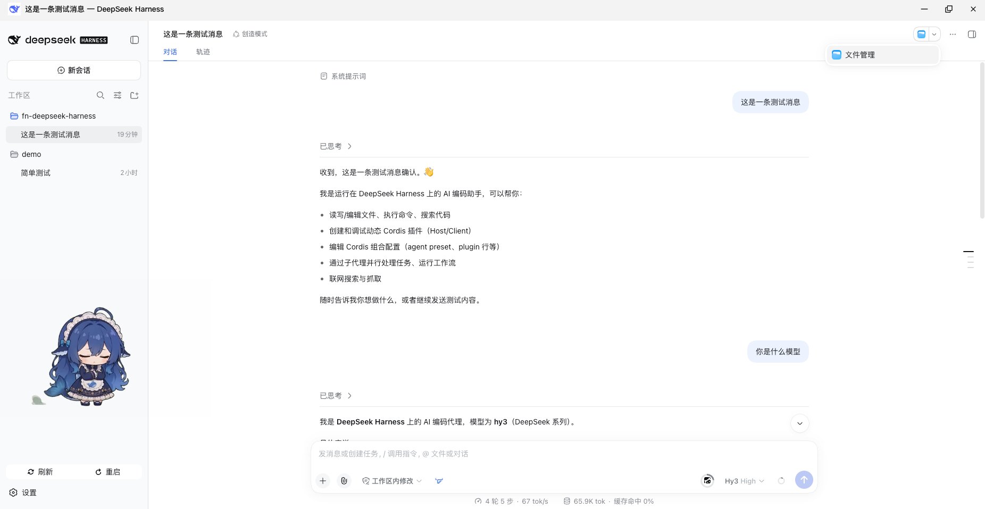The width and height of the screenshot is (985, 509).
Task: Click the 工作区 section label
Action: coord(19,95)
